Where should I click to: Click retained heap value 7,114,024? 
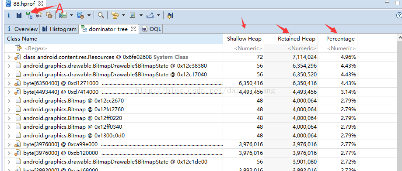tap(304, 57)
